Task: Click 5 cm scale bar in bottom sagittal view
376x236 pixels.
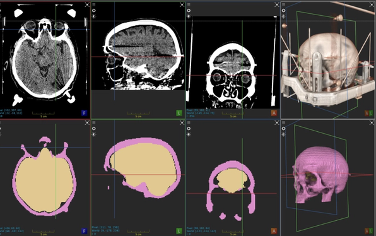Action: (x=138, y=232)
